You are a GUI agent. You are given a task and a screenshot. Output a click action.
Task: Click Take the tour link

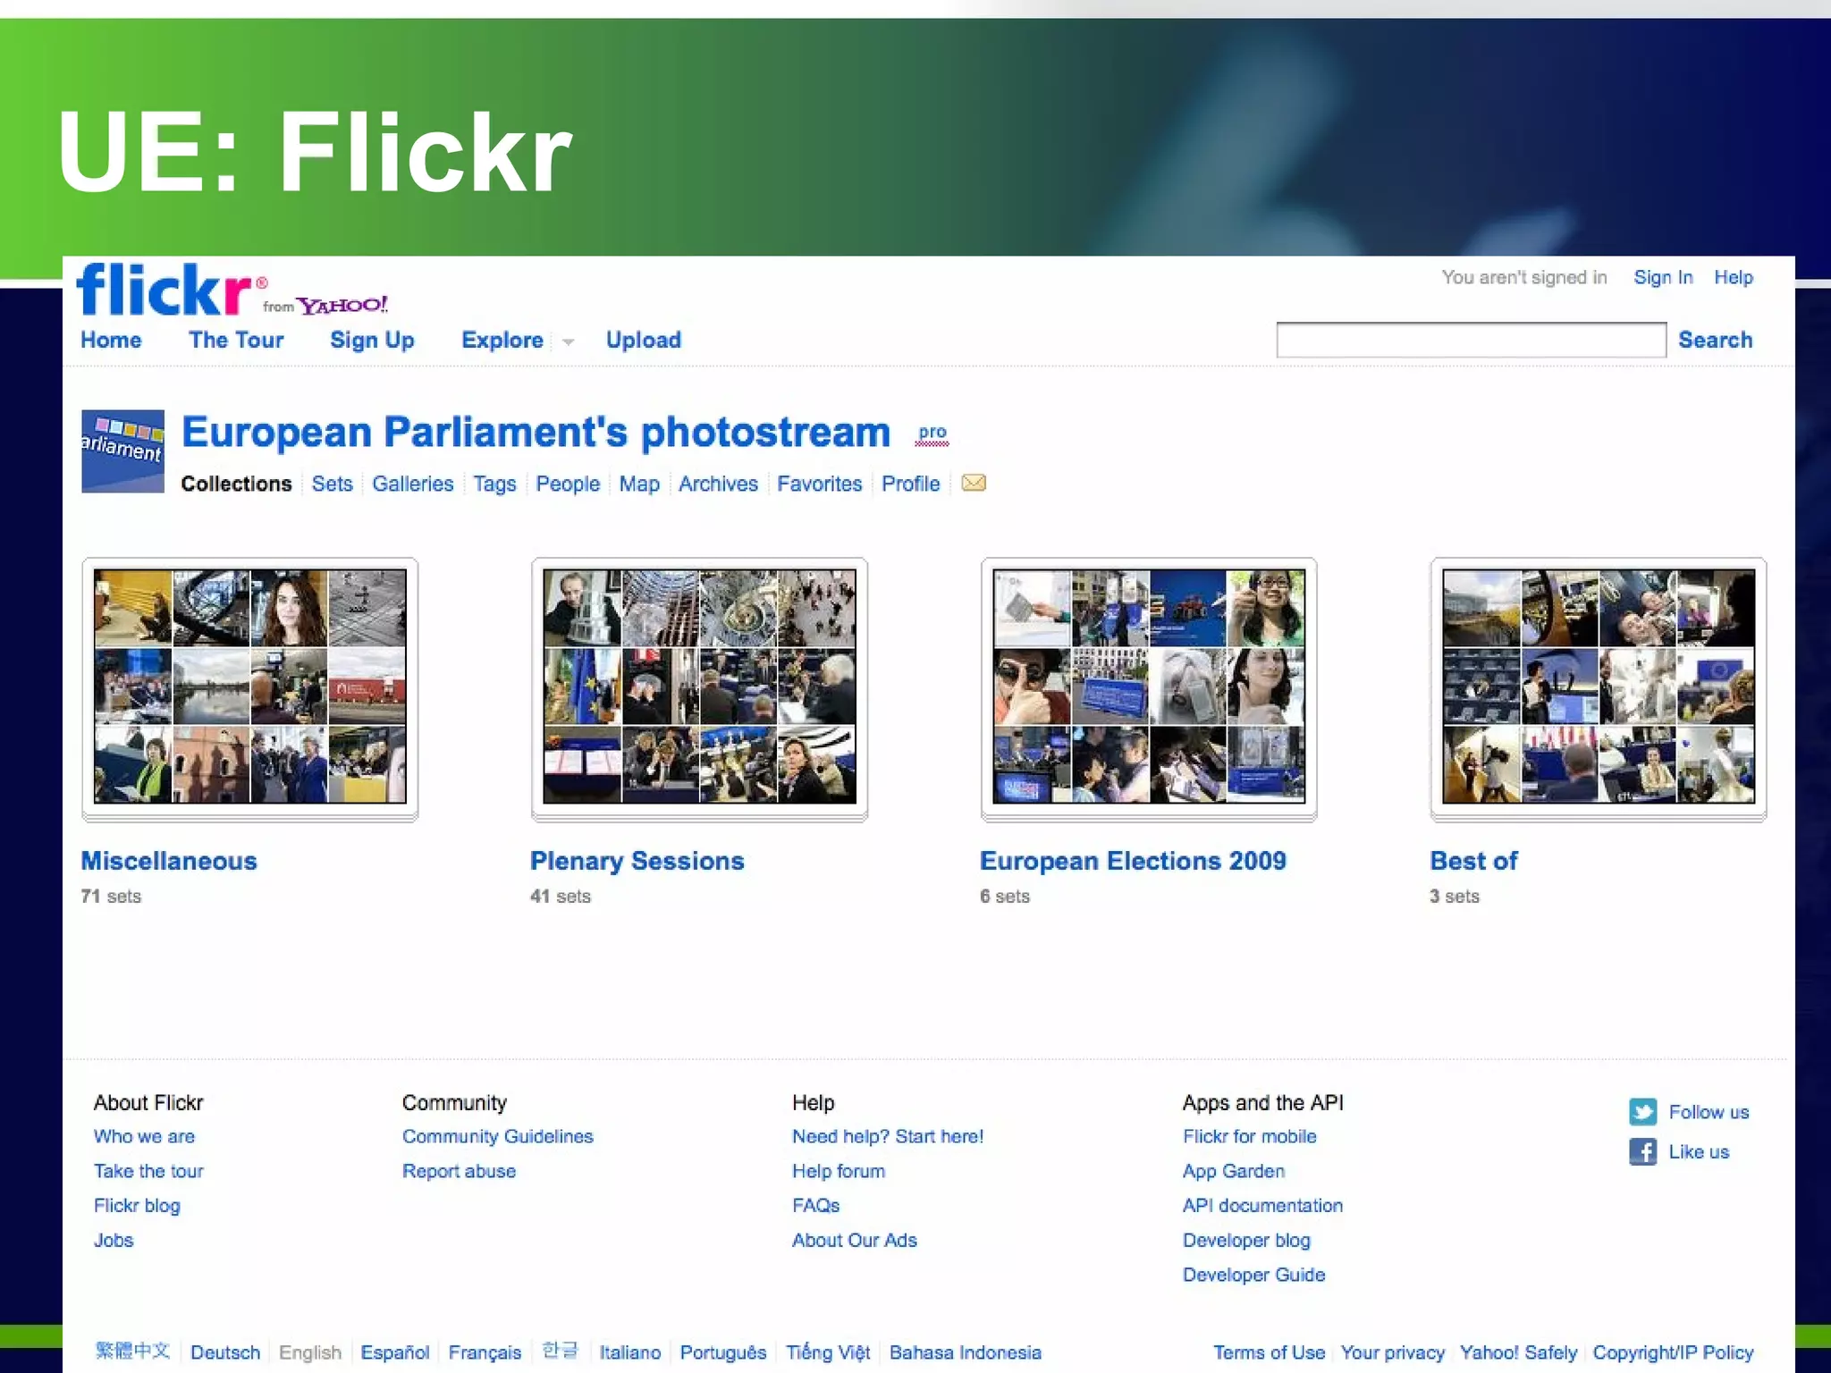coord(148,1171)
